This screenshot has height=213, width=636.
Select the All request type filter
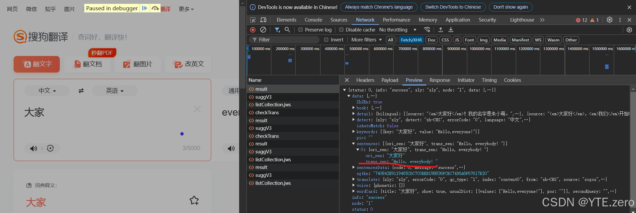click(391, 40)
